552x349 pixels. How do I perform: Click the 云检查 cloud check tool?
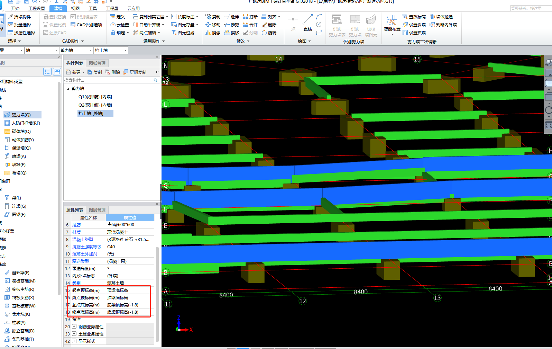coord(120,25)
